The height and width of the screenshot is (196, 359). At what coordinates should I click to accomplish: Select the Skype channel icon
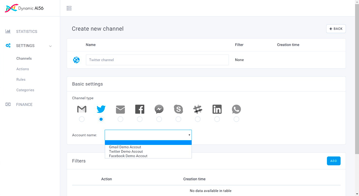tap(178, 109)
